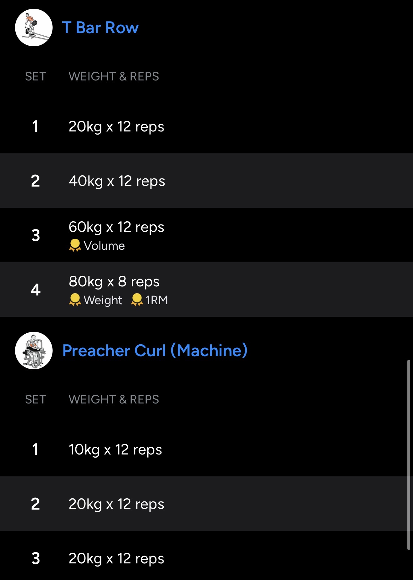Screen dimensions: 413x580
Task: Tap the Weight record medal icon
Action: click(75, 300)
